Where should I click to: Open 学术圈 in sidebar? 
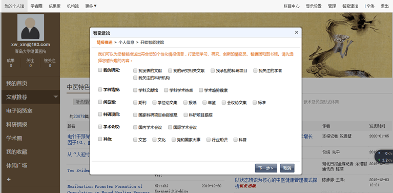pyautogui.click(x=31, y=138)
